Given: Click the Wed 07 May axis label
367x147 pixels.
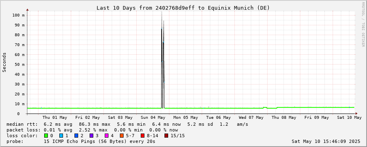Looking at the screenshot, I should coord(251,118).
